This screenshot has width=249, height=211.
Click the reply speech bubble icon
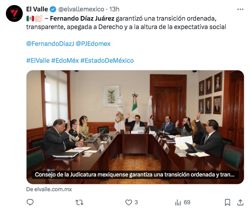(30, 203)
